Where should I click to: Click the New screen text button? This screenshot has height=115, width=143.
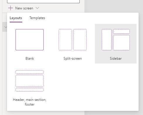tap(24, 8)
